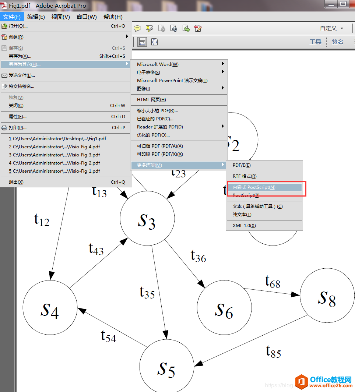Screen dimensions: 355x392
Task: Expand the 创建(R) submenu
Action: point(66,37)
